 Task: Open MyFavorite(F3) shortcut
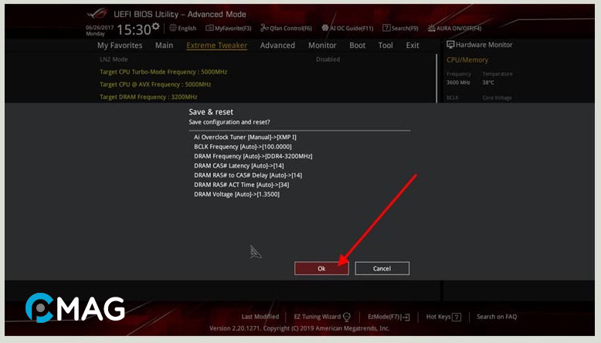click(x=229, y=28)
